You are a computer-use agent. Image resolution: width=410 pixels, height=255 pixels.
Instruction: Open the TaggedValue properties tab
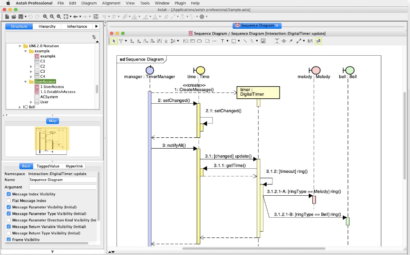pyautogui.click(x=48, y=166)
